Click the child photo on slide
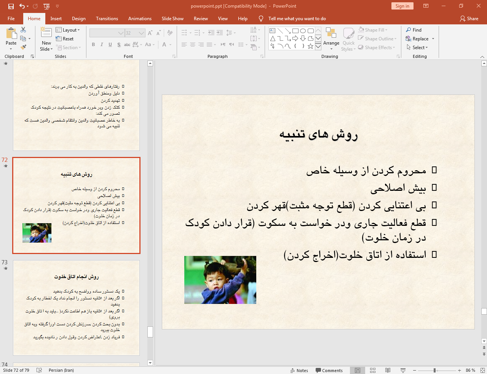The height and width of the screenshot is (374, 487). coord(220,280)
